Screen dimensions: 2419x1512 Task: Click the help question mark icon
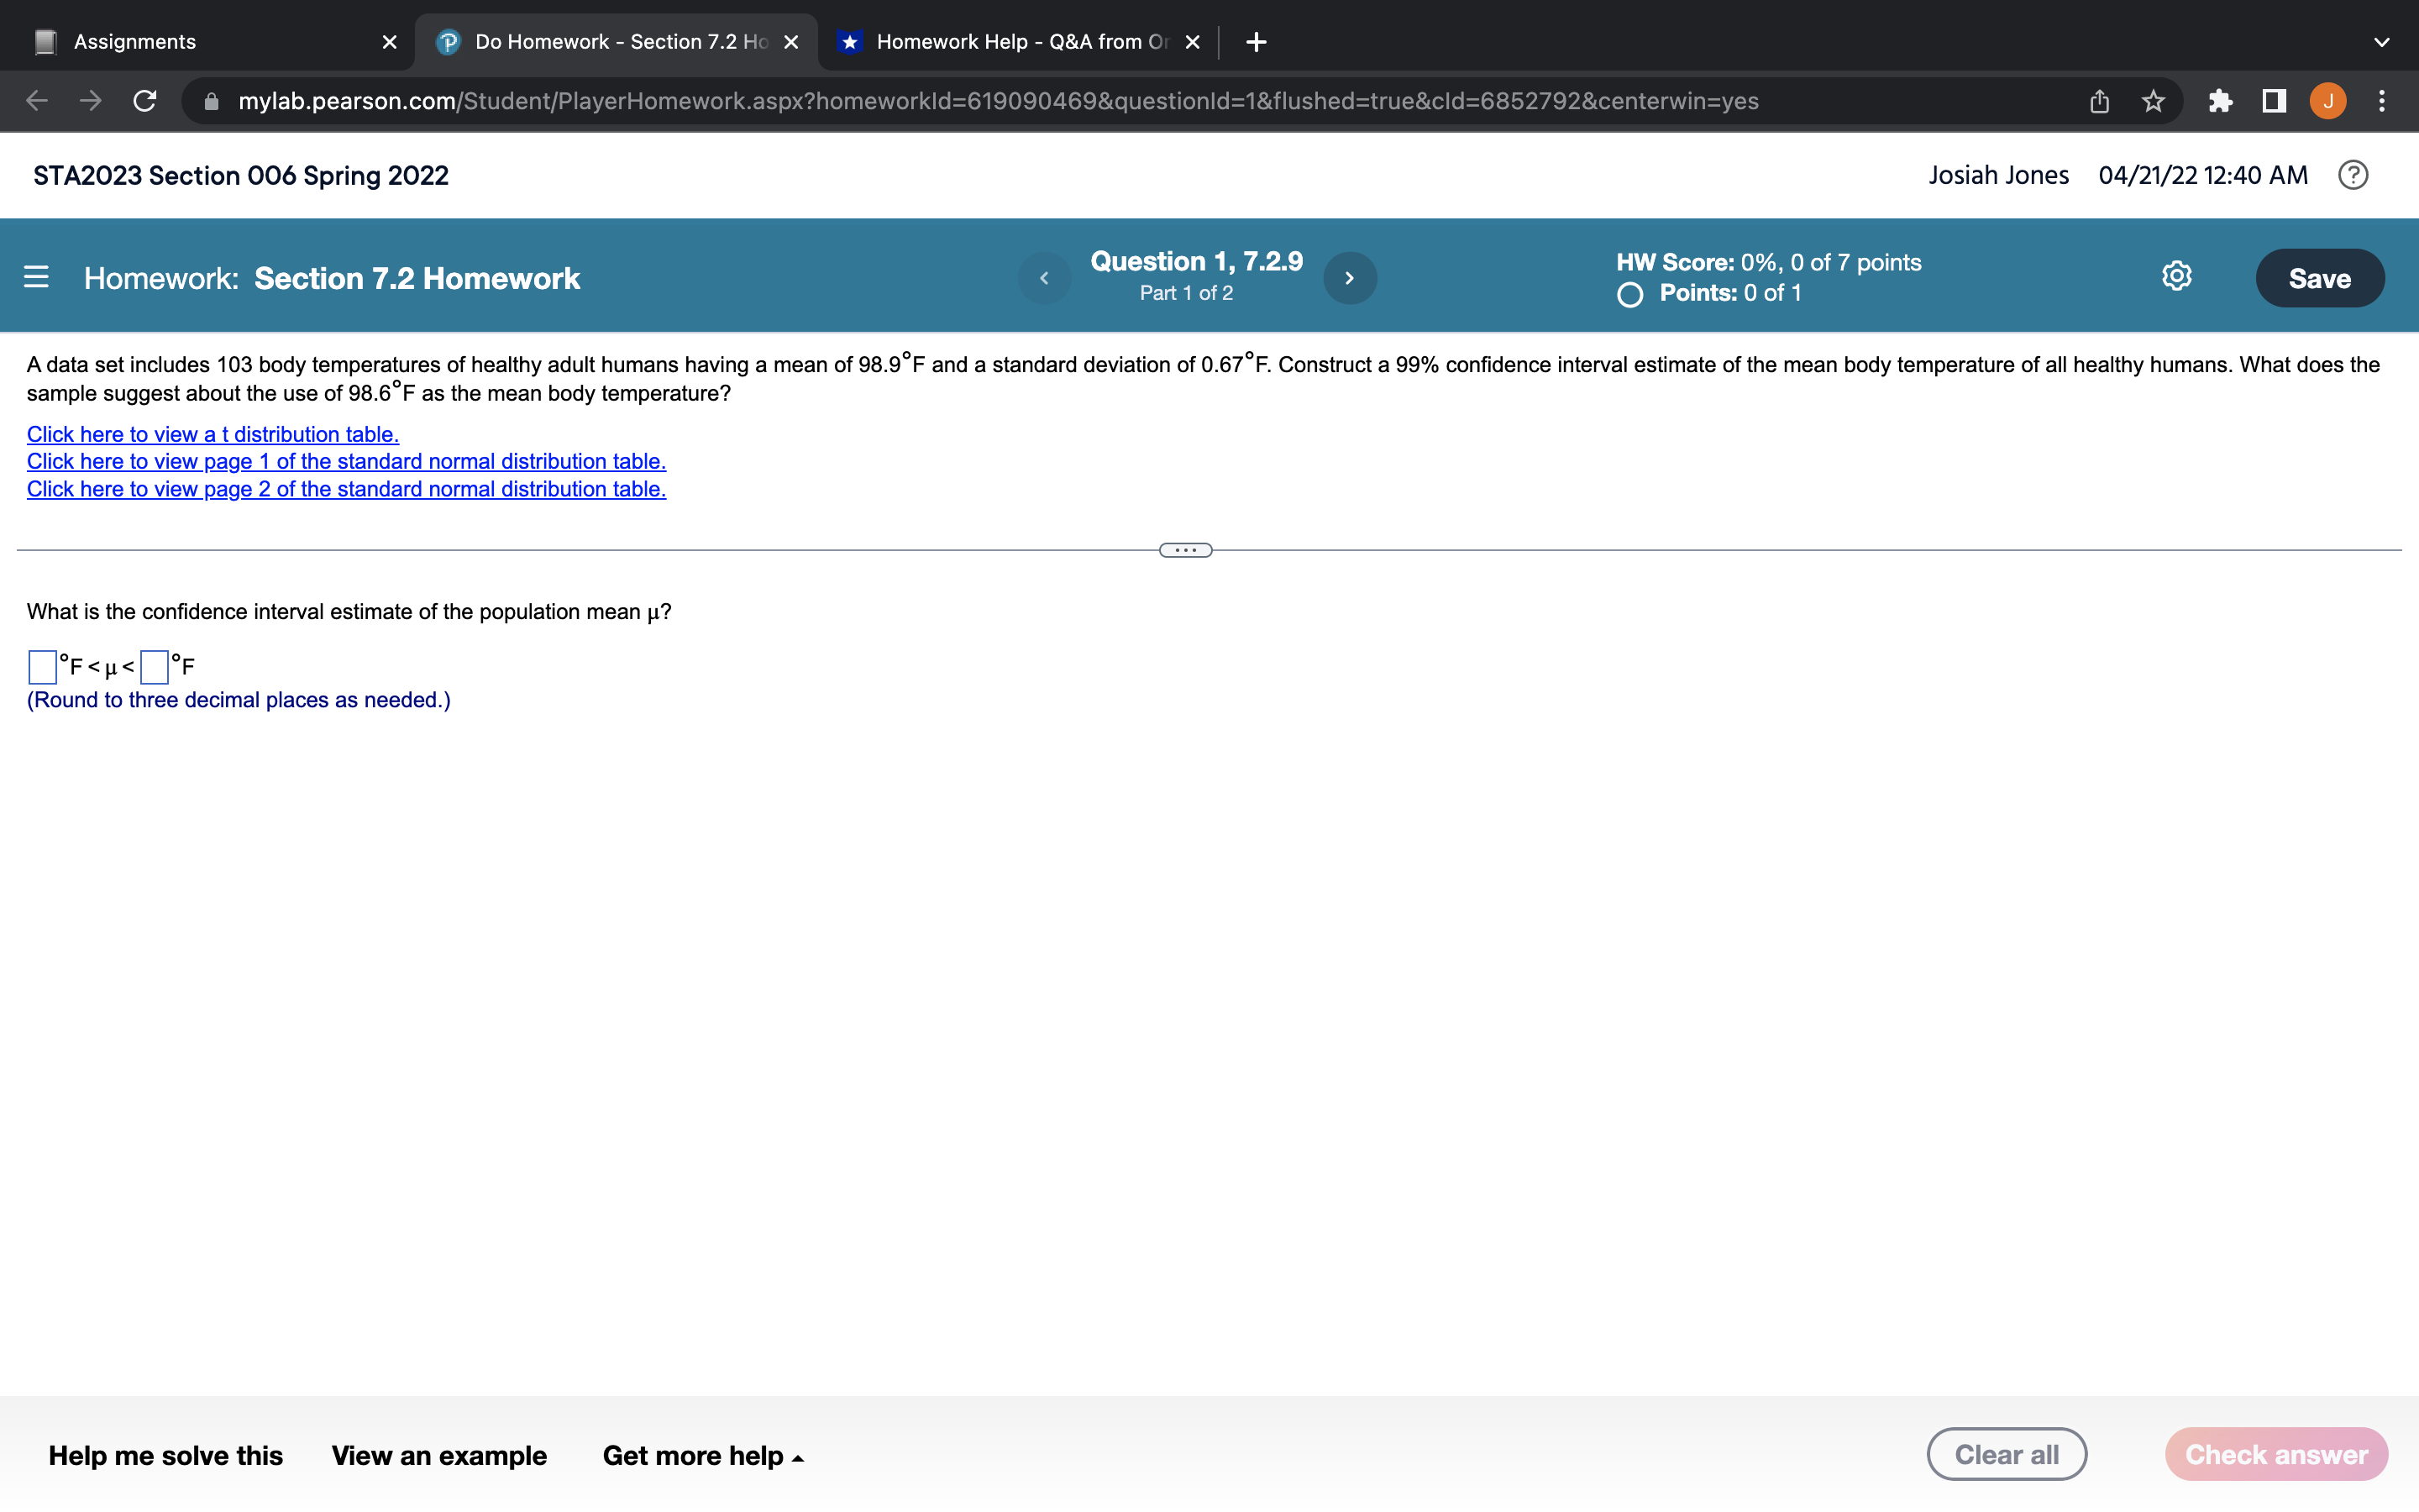[2354, 175]
